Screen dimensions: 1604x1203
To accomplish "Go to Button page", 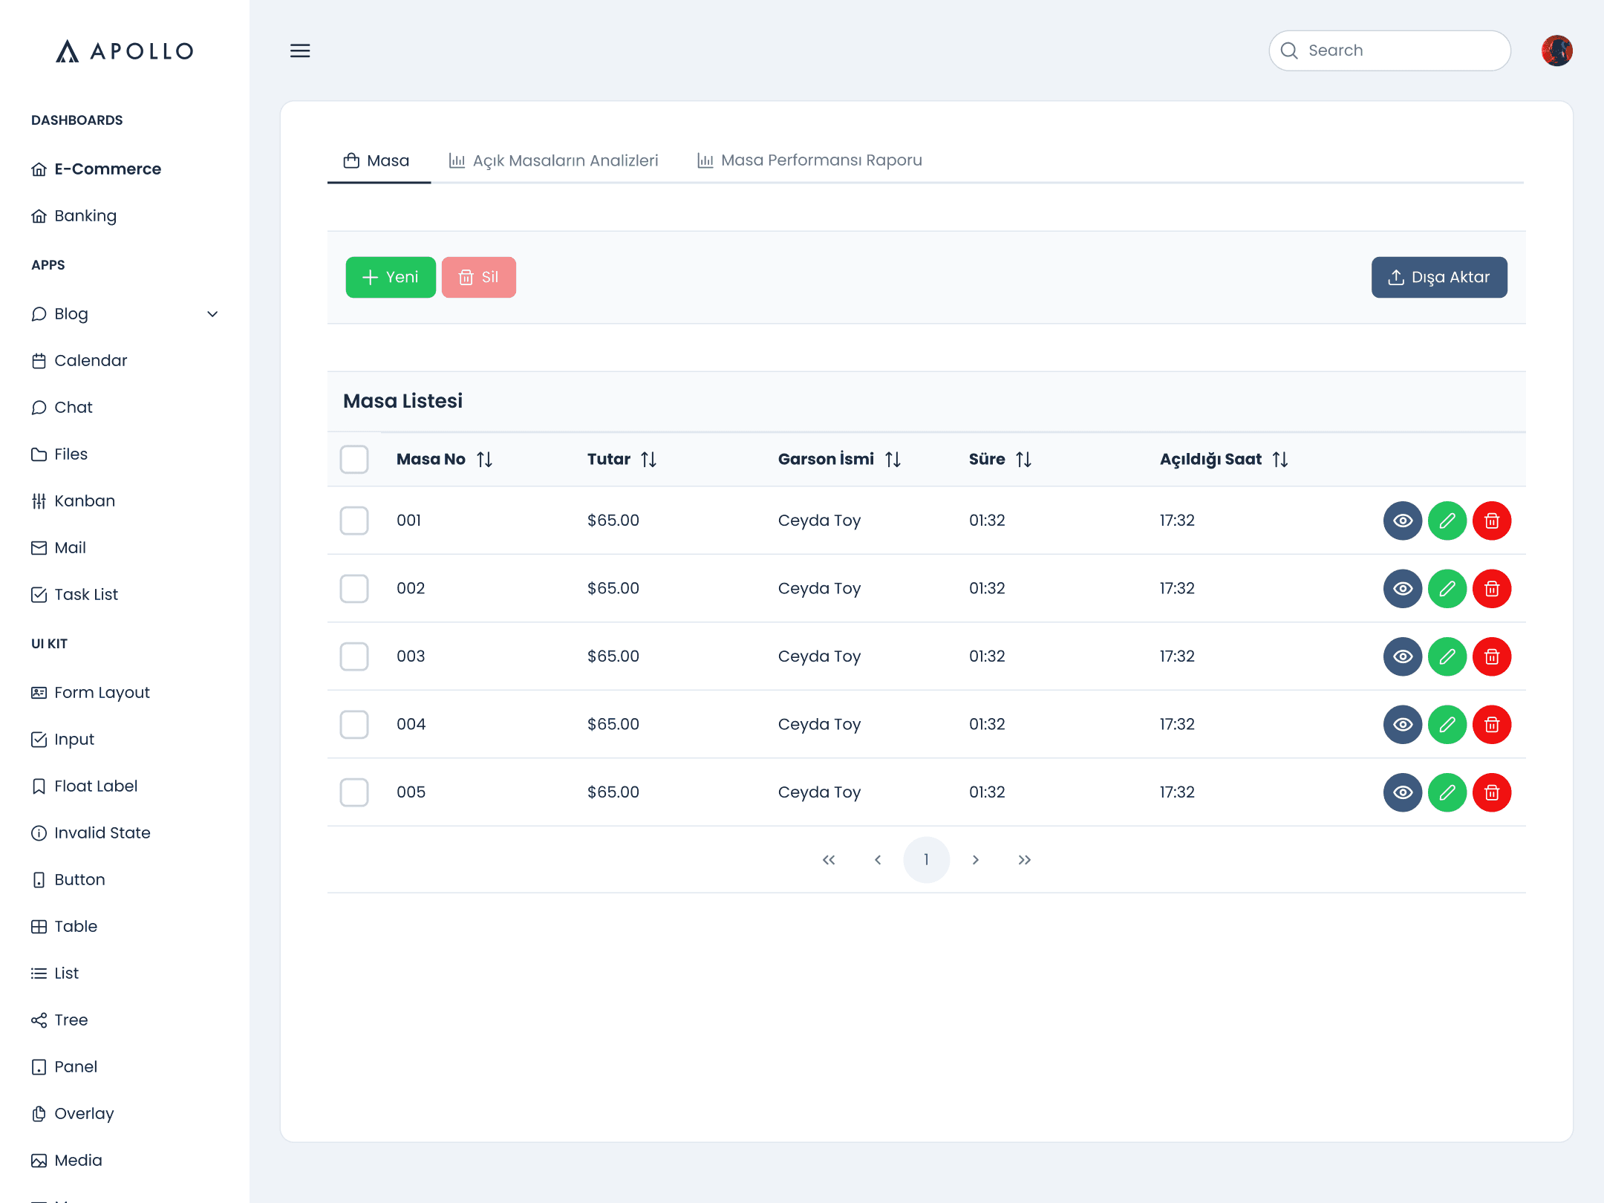I will coord(68,880).
